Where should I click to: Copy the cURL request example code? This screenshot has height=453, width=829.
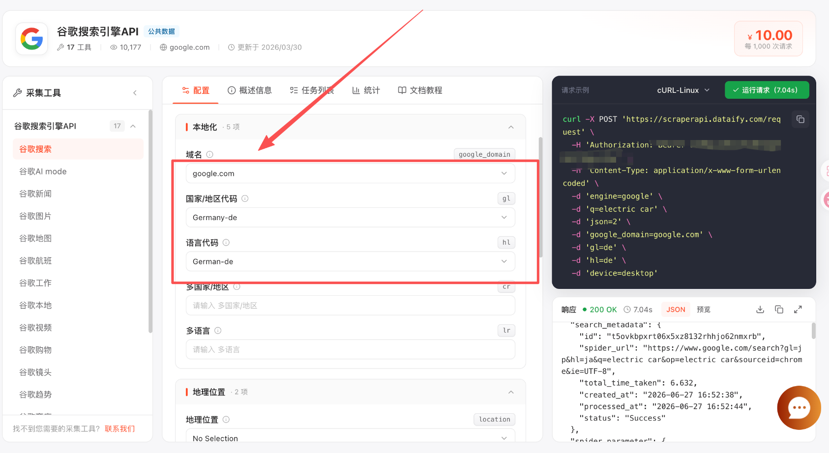[800, 119]
